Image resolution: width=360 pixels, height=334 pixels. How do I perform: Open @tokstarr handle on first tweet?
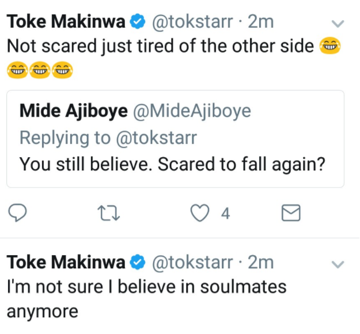(x=192, y=22)
